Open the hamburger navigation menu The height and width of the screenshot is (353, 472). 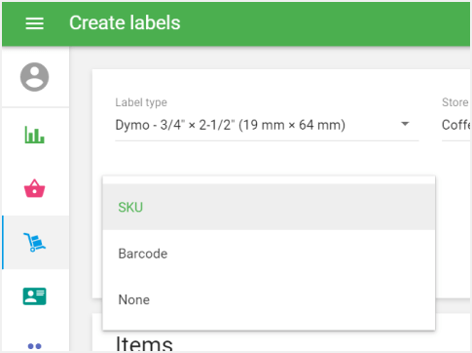click(x=35, y=23)
